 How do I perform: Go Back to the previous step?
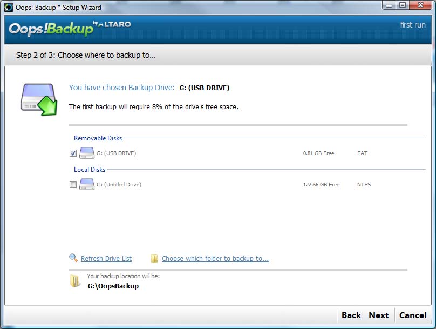click(x=351, y=315)
